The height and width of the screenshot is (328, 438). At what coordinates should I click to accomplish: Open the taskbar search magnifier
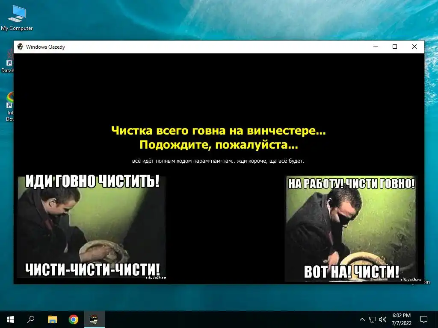click(31, 319)
